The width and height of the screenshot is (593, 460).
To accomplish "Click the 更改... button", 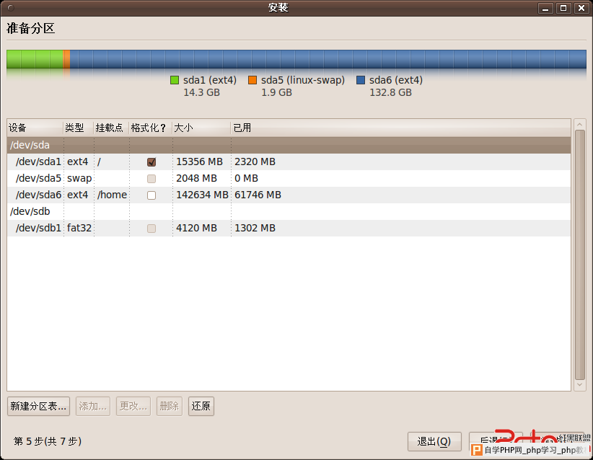I will click(x=133, y=407).
